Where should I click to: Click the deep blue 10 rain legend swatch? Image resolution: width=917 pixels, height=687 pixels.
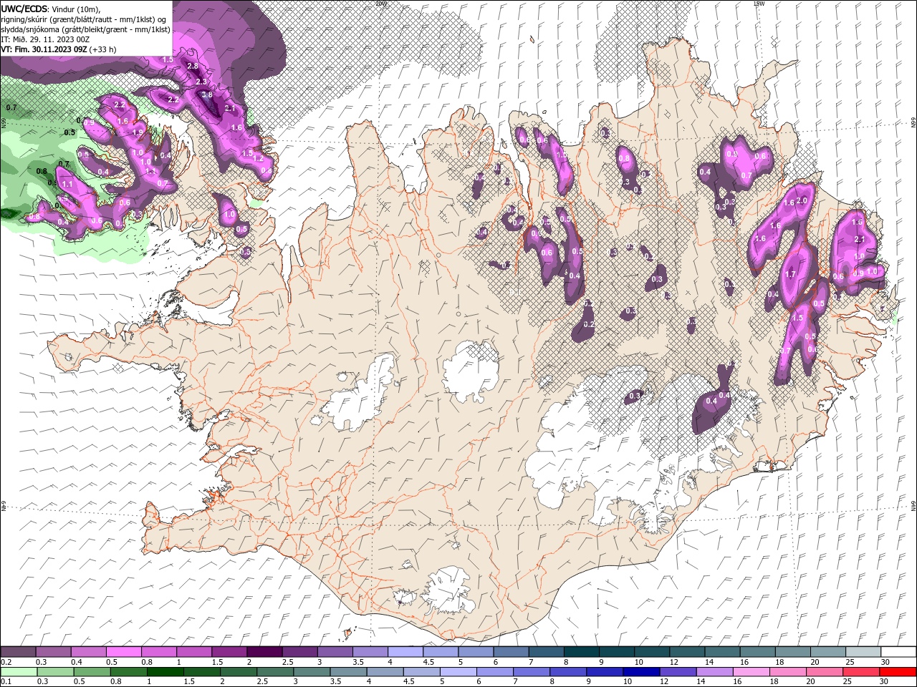pyautogui.click(x=641, y=671)
